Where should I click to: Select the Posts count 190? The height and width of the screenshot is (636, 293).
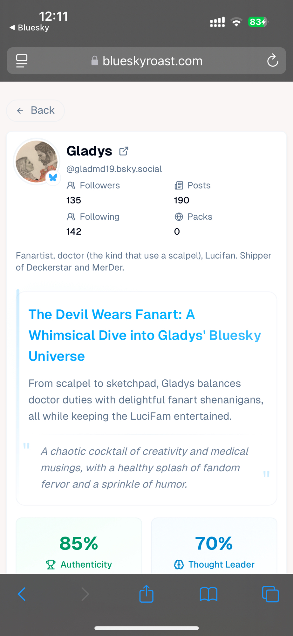pos(181,200)
